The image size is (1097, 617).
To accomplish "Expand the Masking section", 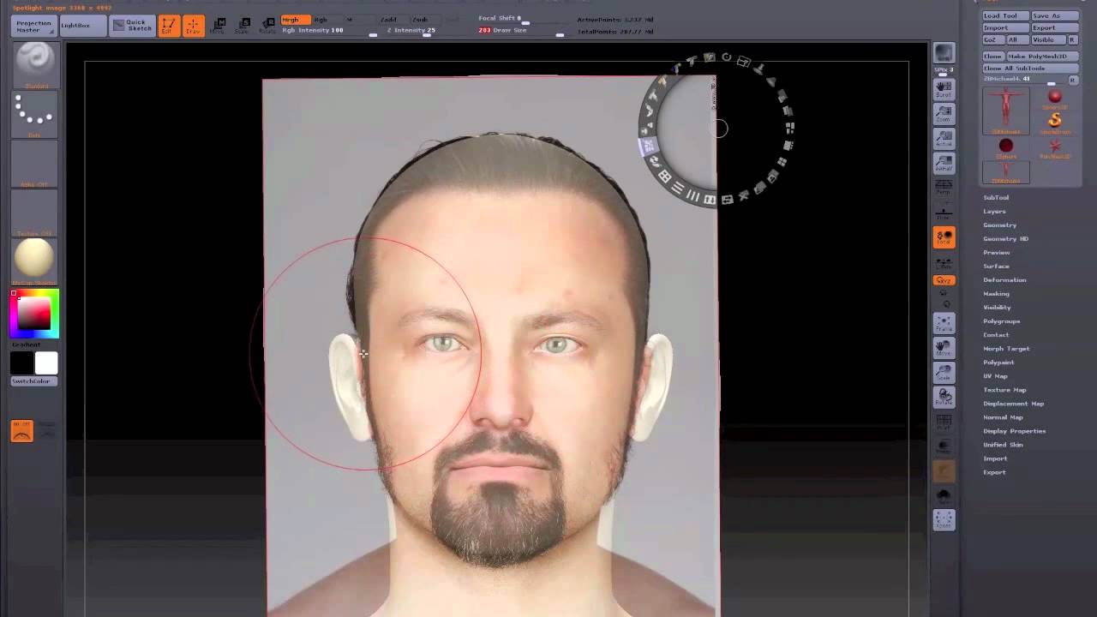I will [x=996, y=294].
